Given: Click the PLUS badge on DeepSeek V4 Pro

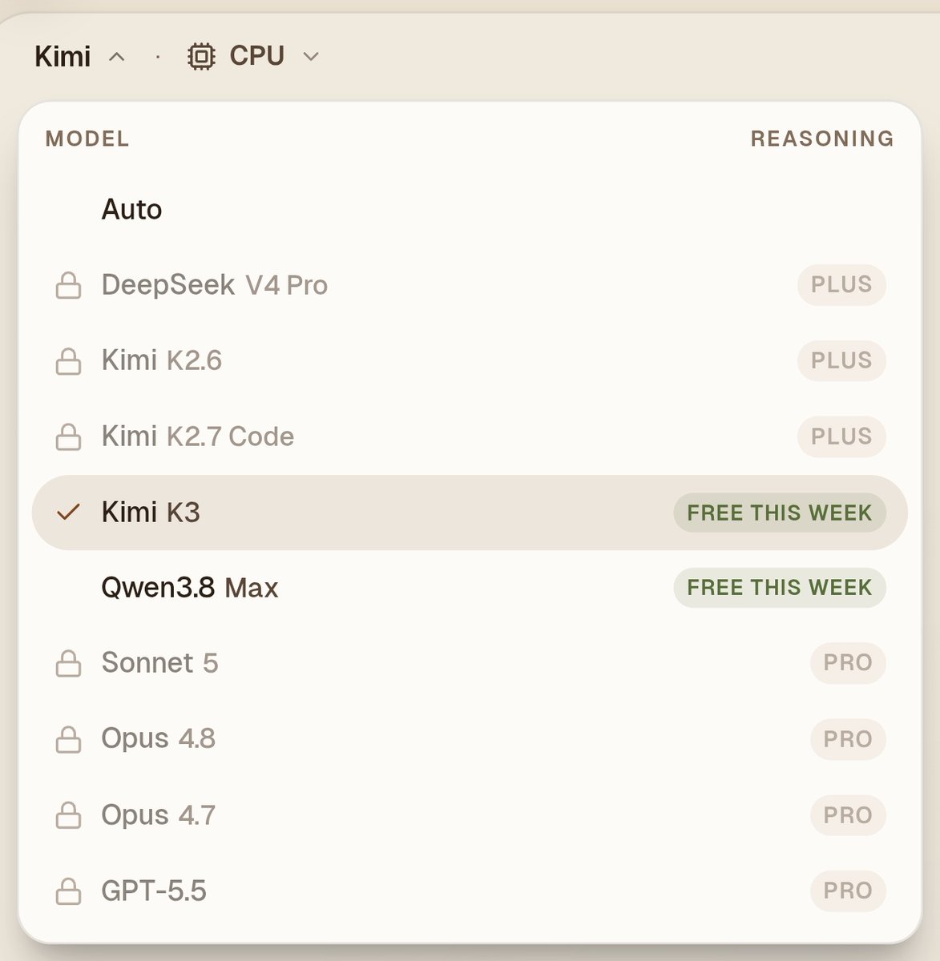Looking at the screenshot, I should [841, 285].
